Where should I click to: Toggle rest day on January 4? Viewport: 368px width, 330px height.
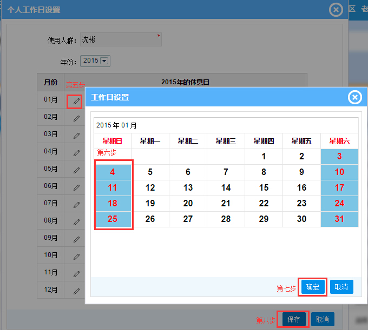pos(113,172)
